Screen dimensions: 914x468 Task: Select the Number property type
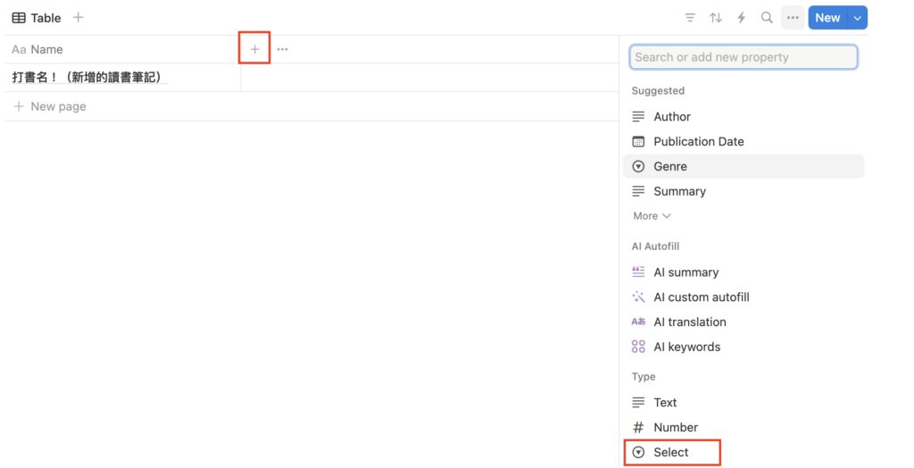(675, 428)
